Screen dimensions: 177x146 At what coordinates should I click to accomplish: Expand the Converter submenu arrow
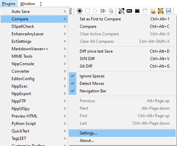tap(65, 71)
